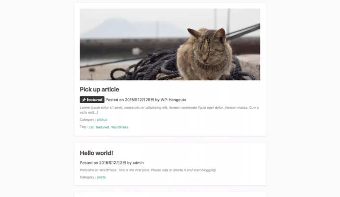Select the 'cat' tag link
Viewport: 340px width, 197px height.
(91, 127)
